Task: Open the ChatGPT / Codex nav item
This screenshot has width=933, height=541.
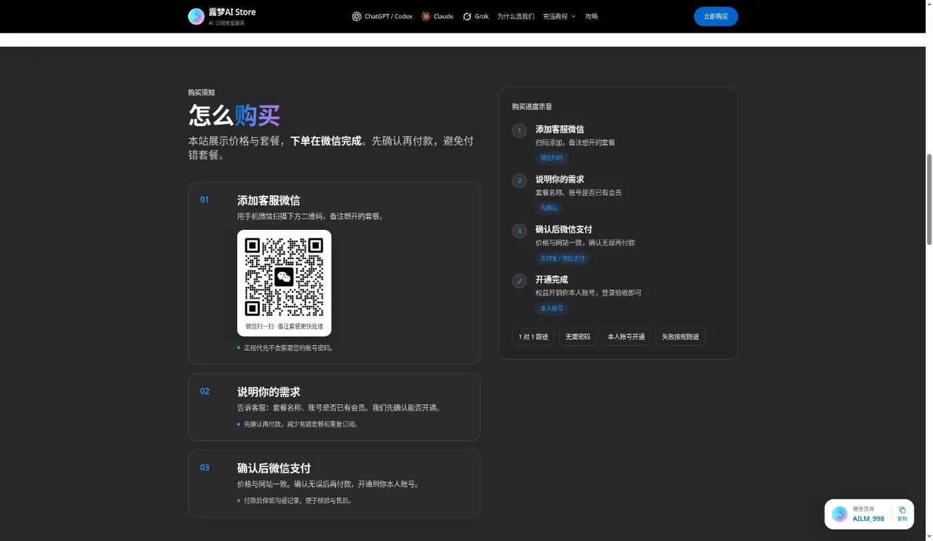Action: [x=382, y=17]
